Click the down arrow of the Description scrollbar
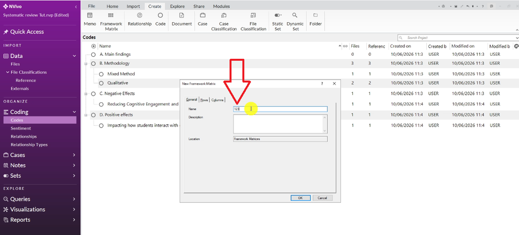 point(325,131)
